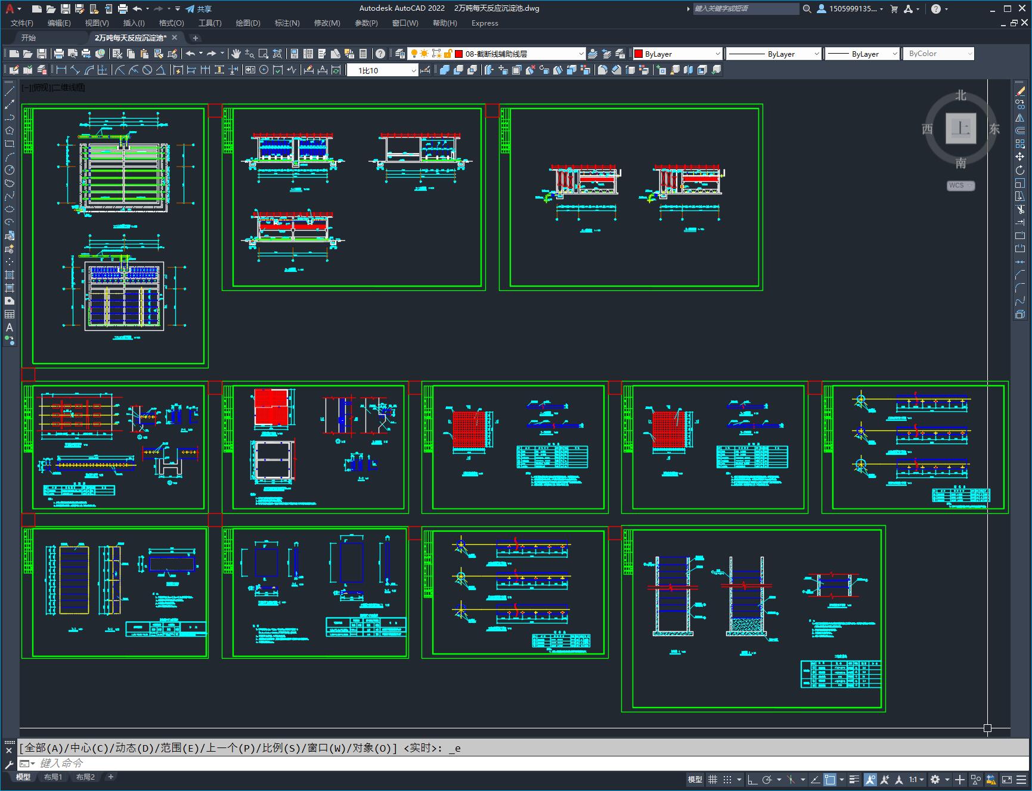Click the Plot printer icon
Viewport: 1032px width, 791px height.
[59, 54]
